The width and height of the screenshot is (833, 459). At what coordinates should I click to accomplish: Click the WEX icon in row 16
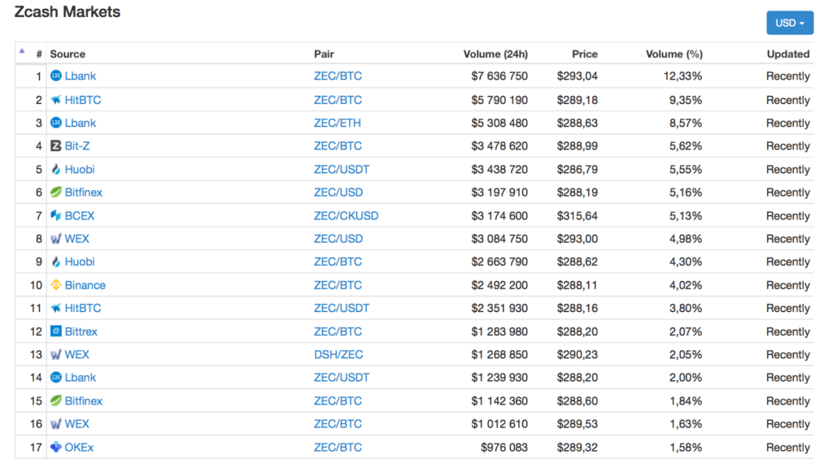click(x=56, y=424)
